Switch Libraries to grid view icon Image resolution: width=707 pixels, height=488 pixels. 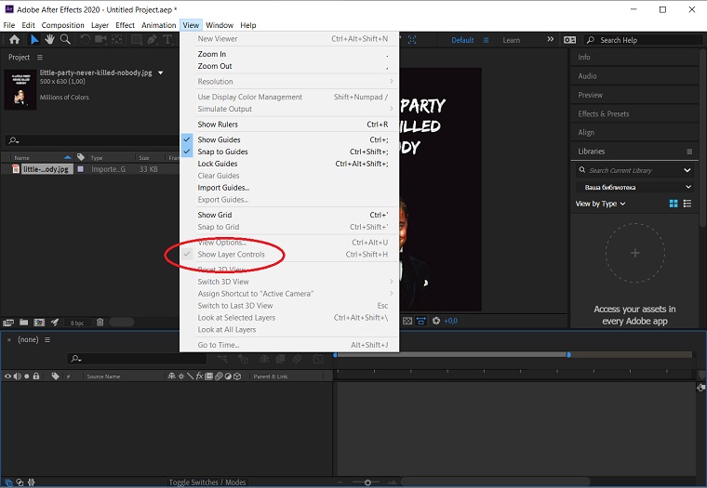pyautogui.click(x=674, y=204)
